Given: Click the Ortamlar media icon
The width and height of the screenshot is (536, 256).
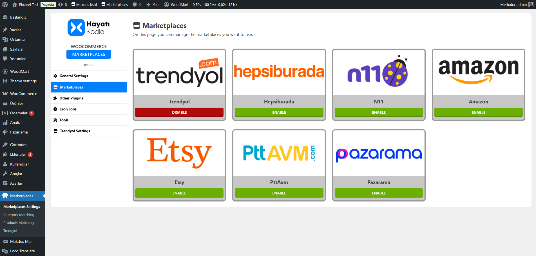Looking at the screenshot, I should point(5,39).
